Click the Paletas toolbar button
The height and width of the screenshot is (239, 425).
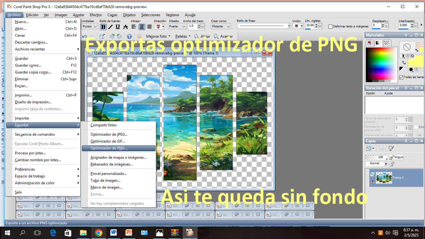pos(183,36)
